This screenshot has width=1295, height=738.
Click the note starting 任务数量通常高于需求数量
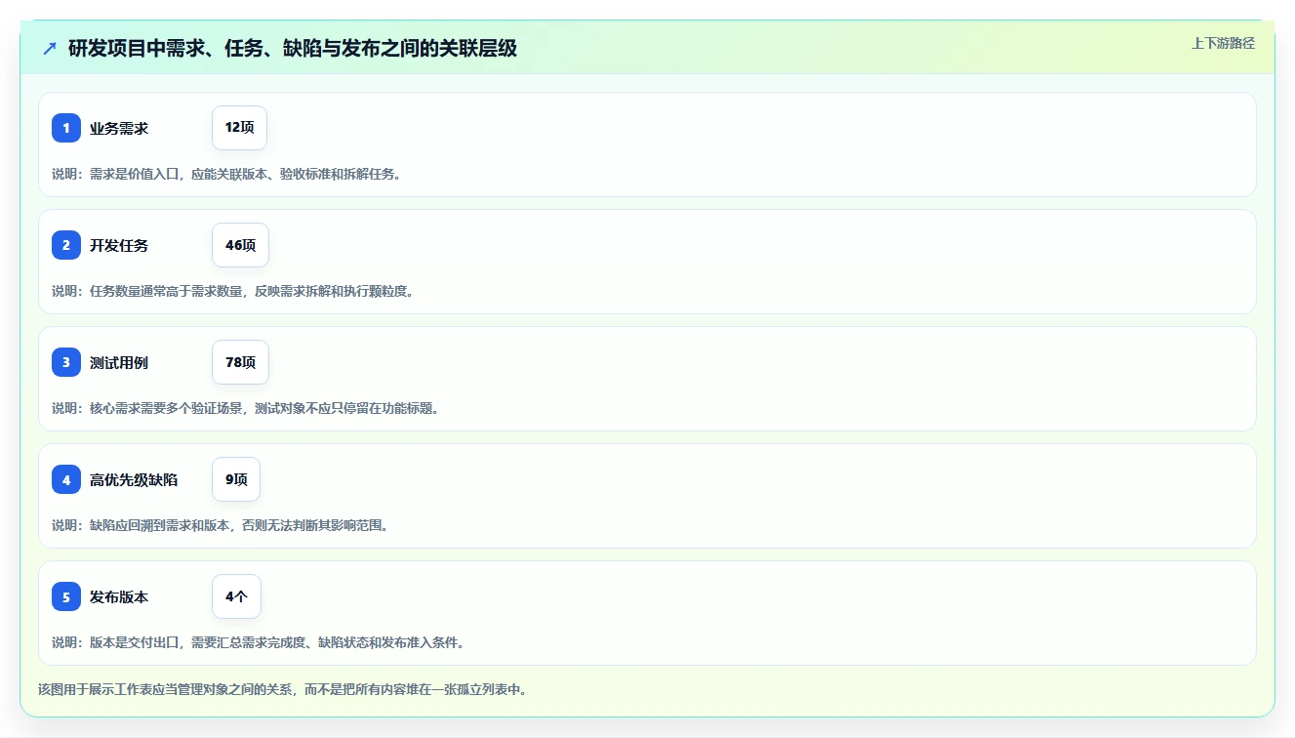(x=232, y=291)
